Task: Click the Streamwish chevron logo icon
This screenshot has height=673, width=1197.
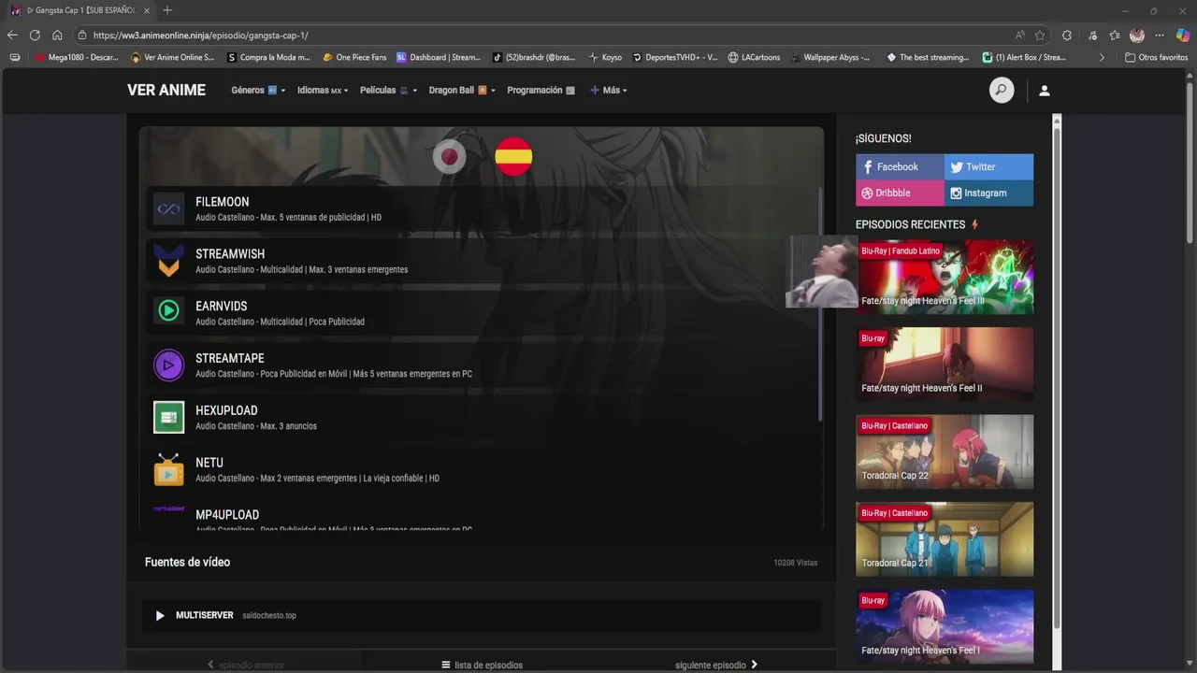Action: pos(169,261)
